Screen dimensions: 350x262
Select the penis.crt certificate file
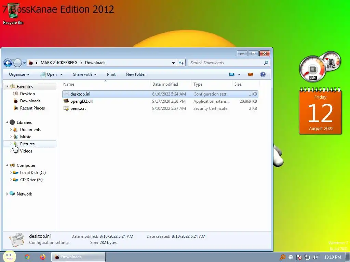point(160,108)
